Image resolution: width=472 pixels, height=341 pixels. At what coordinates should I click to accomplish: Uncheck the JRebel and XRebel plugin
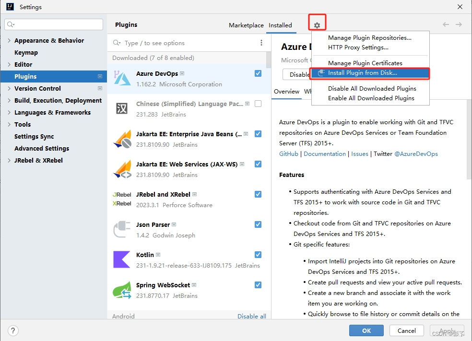pyautogui.click(x=258, y=194)
